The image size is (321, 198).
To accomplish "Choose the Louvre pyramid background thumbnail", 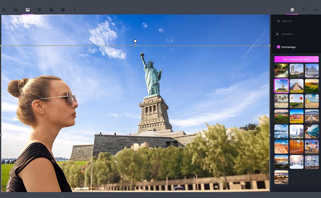I will [312, 71].
